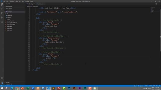The image size is (161, 90).
Task: Open the Explorer view in activity bar
Action: tap(2, 4)
